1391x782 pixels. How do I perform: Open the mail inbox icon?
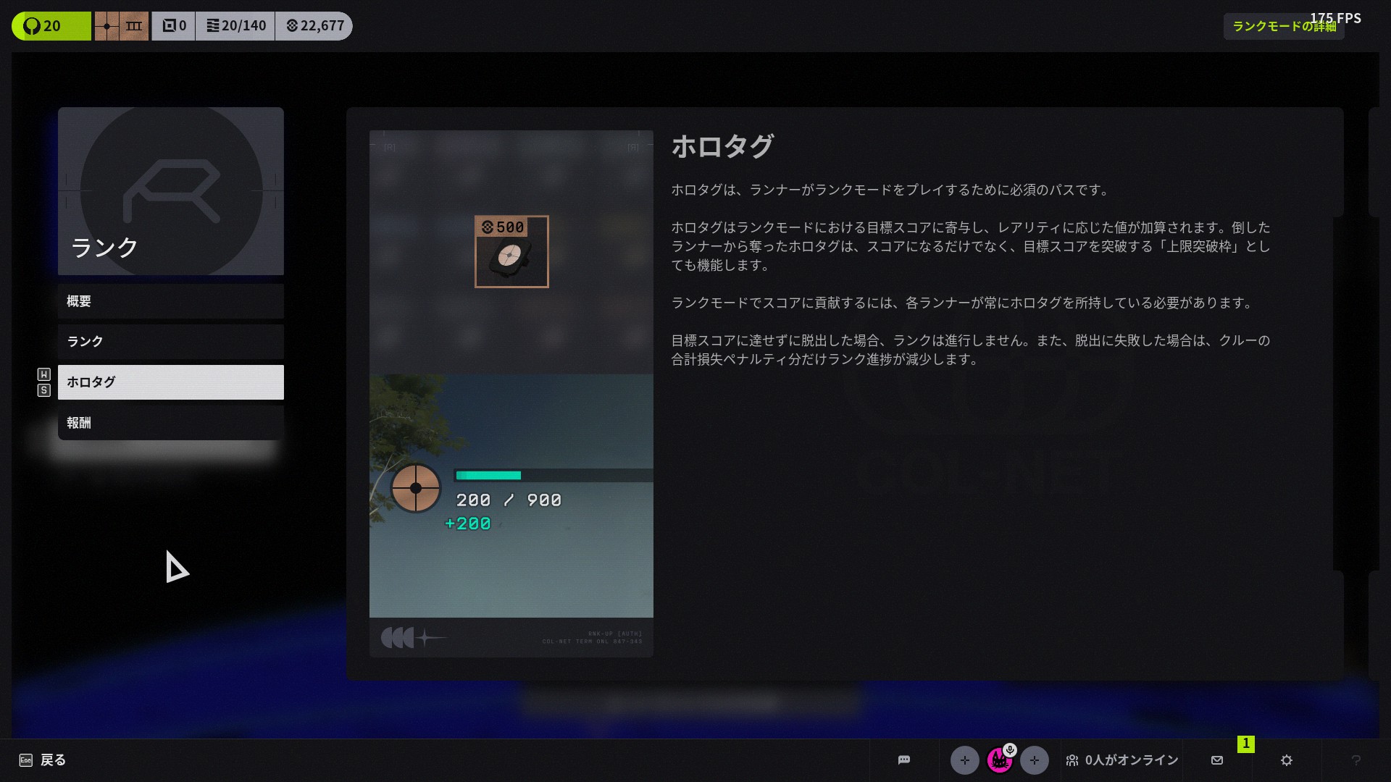[x=1217, y=760]
